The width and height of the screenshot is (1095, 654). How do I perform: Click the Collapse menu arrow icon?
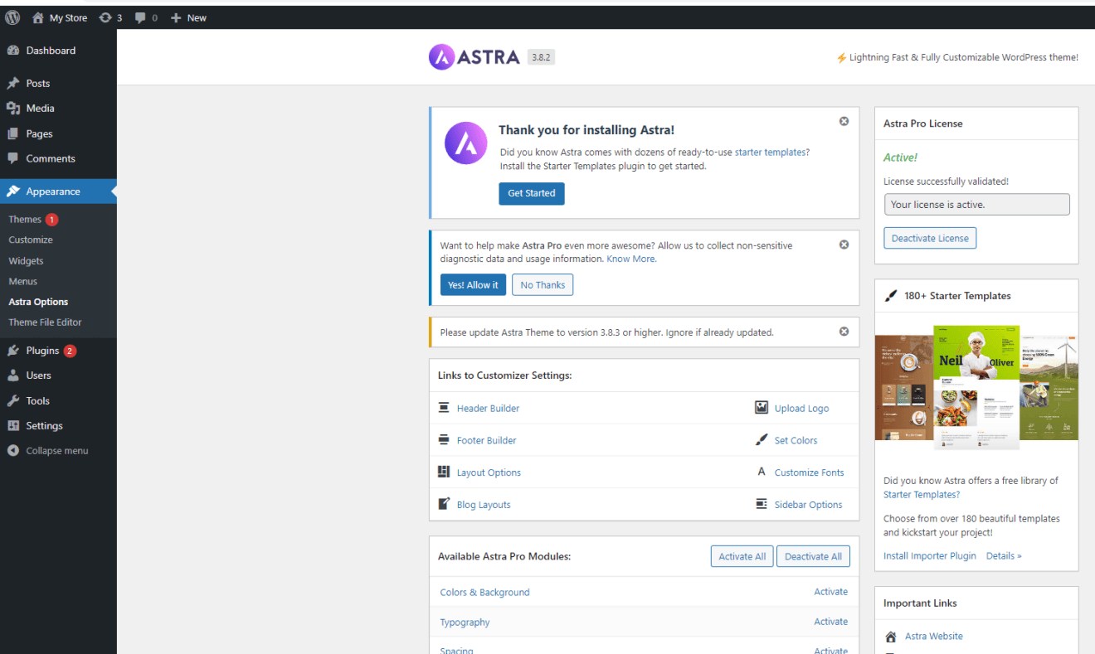[x=12, y=451]
